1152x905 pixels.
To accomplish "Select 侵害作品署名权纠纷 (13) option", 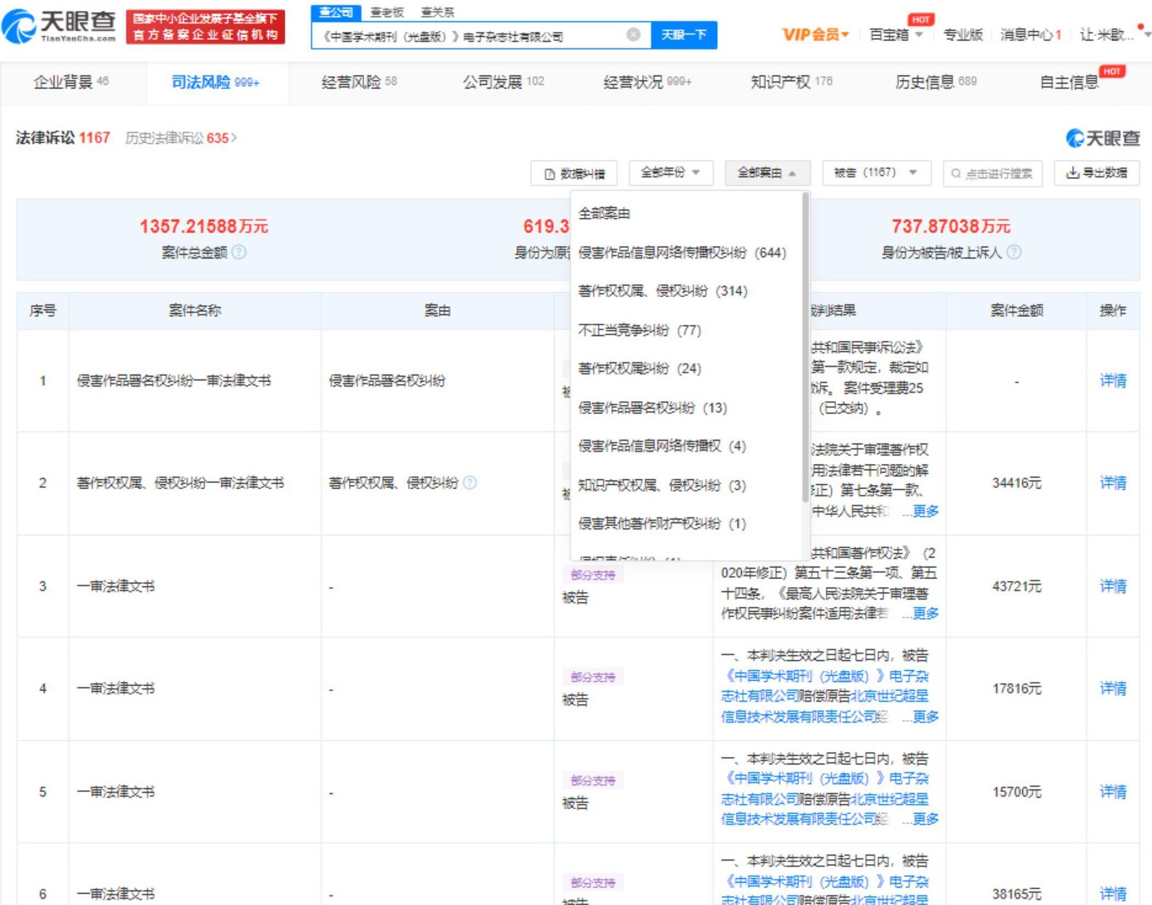I will tap(653, 408).
